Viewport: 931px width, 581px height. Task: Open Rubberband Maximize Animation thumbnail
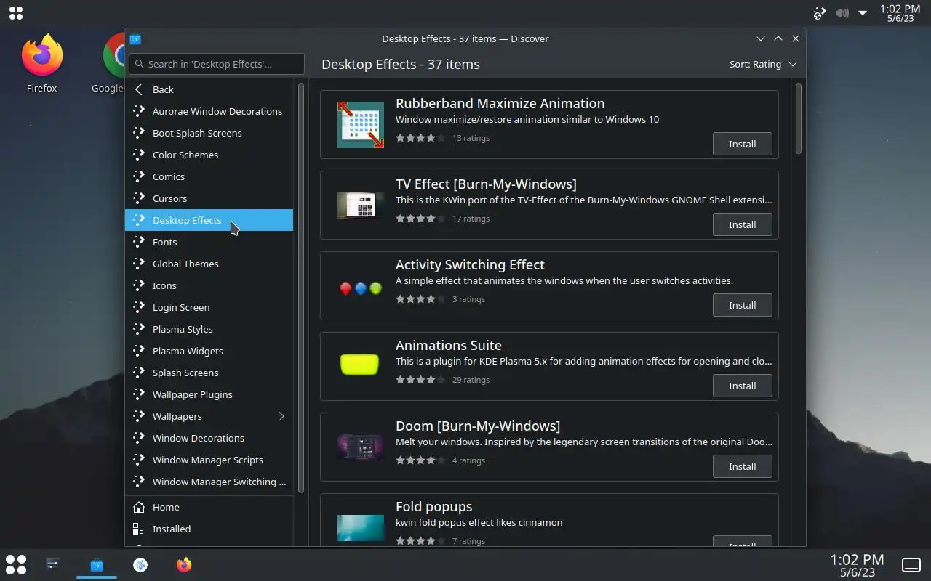361,125
